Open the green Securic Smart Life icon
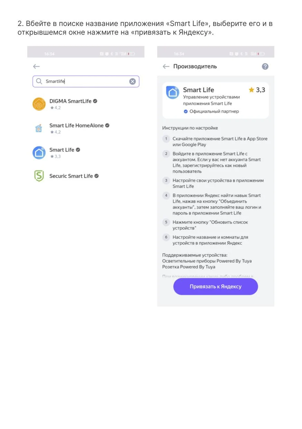The width and height of the screenshot is (302, 429). pos(39,176)
